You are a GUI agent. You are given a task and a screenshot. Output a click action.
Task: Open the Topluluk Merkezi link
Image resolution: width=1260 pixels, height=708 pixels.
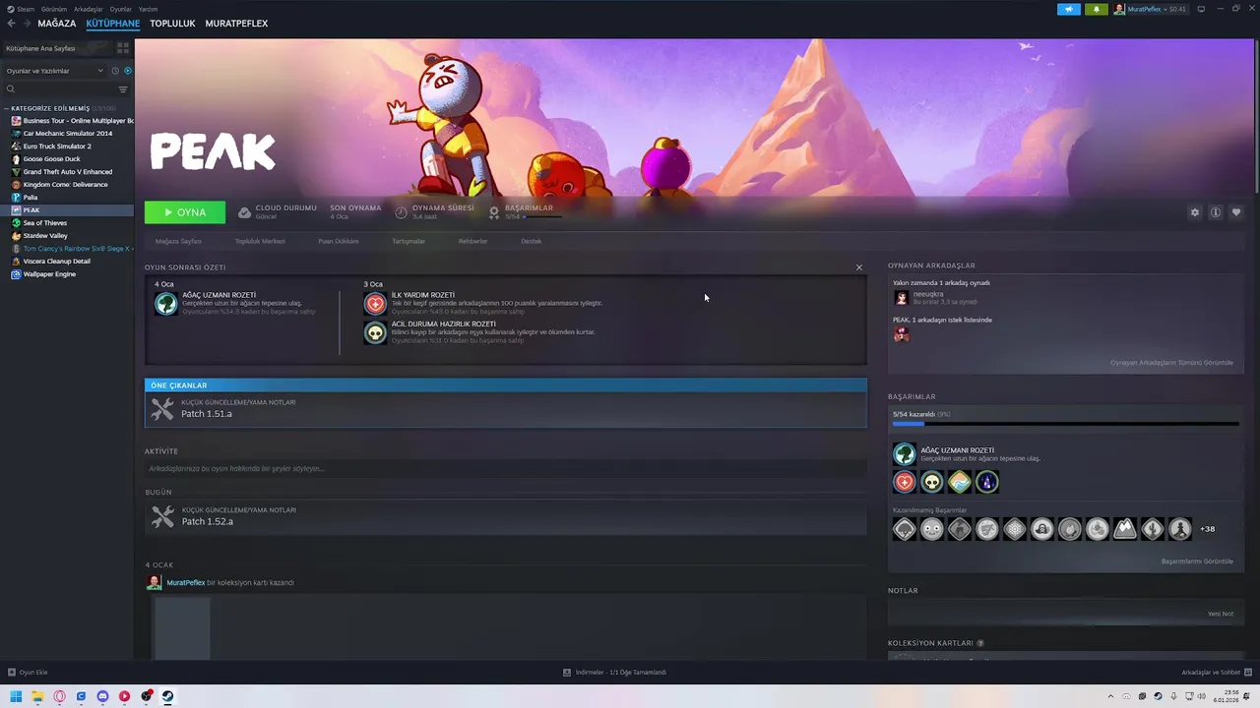(x=260, y=241)
